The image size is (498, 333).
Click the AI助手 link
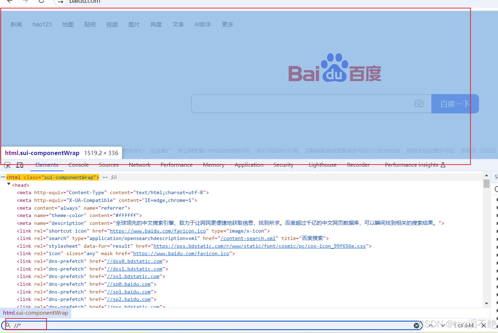pos(203,24)
